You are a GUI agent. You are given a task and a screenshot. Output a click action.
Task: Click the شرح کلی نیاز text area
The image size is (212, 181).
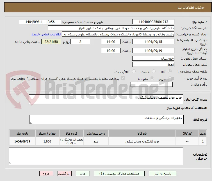pos(106,99)
